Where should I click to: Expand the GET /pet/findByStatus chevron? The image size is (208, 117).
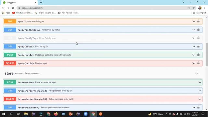click(194, 30)
